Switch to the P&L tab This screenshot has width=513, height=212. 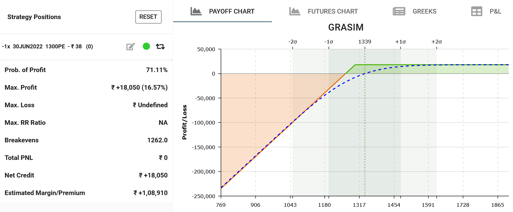495,11
